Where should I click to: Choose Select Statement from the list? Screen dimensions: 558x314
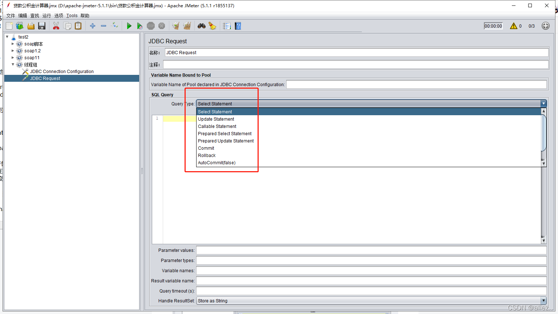(369, 112)
